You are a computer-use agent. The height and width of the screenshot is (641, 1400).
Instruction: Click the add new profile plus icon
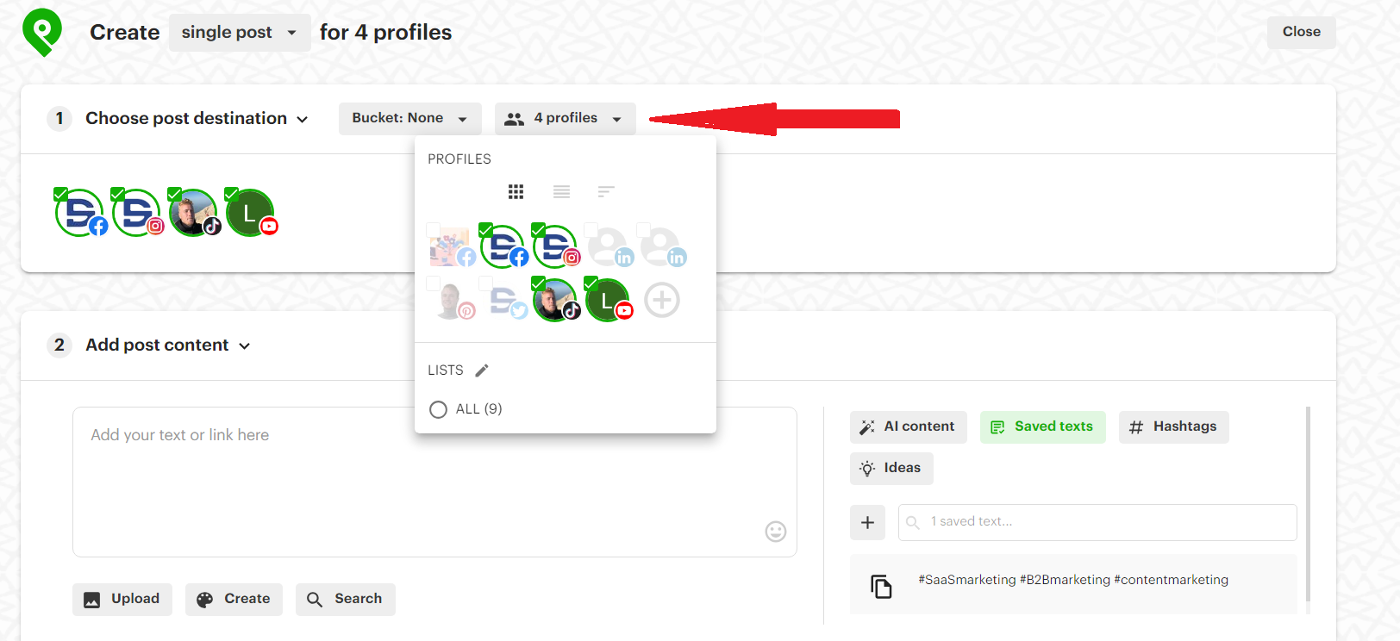[662, 300]
